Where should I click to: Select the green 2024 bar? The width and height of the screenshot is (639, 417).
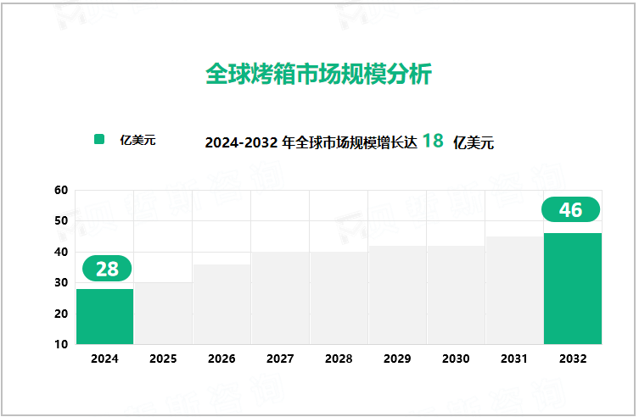point(104,316)
